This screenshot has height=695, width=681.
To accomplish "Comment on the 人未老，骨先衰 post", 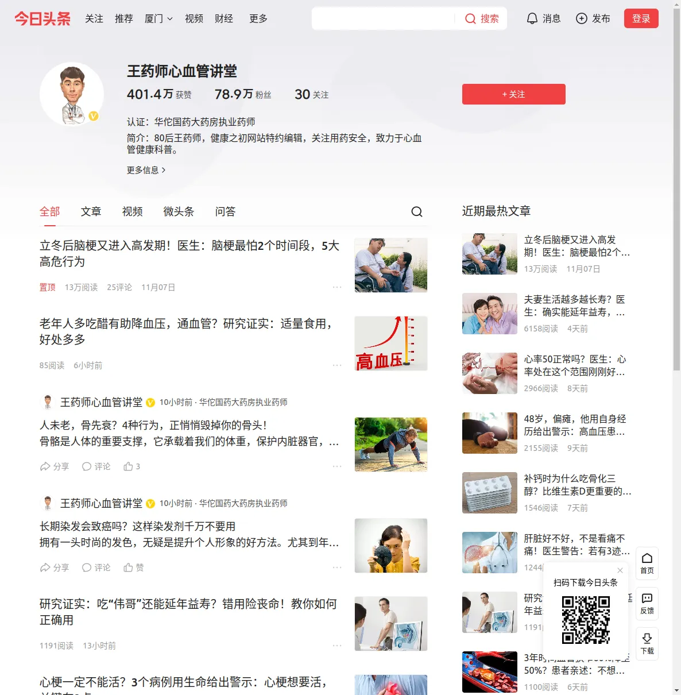I will 96,466.
